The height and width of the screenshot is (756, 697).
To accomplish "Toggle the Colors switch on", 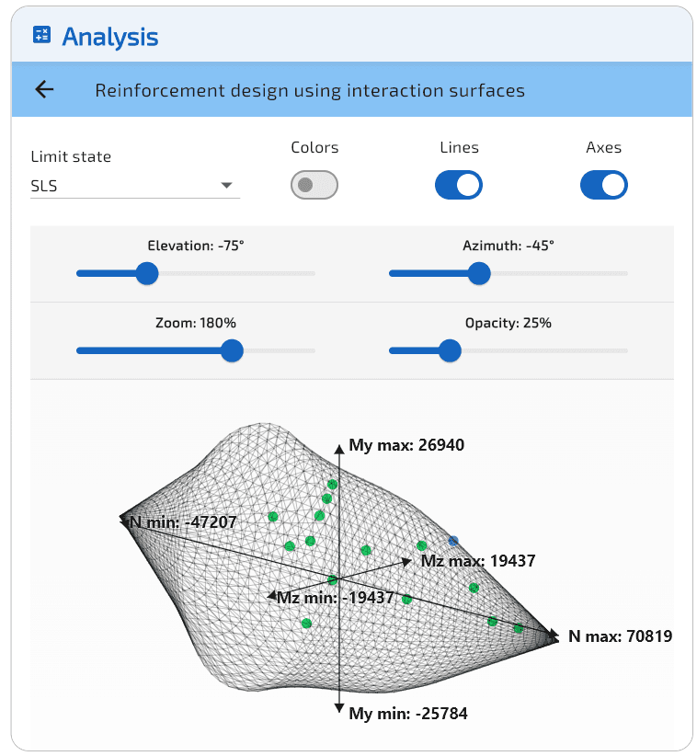I will coord(314,185).
